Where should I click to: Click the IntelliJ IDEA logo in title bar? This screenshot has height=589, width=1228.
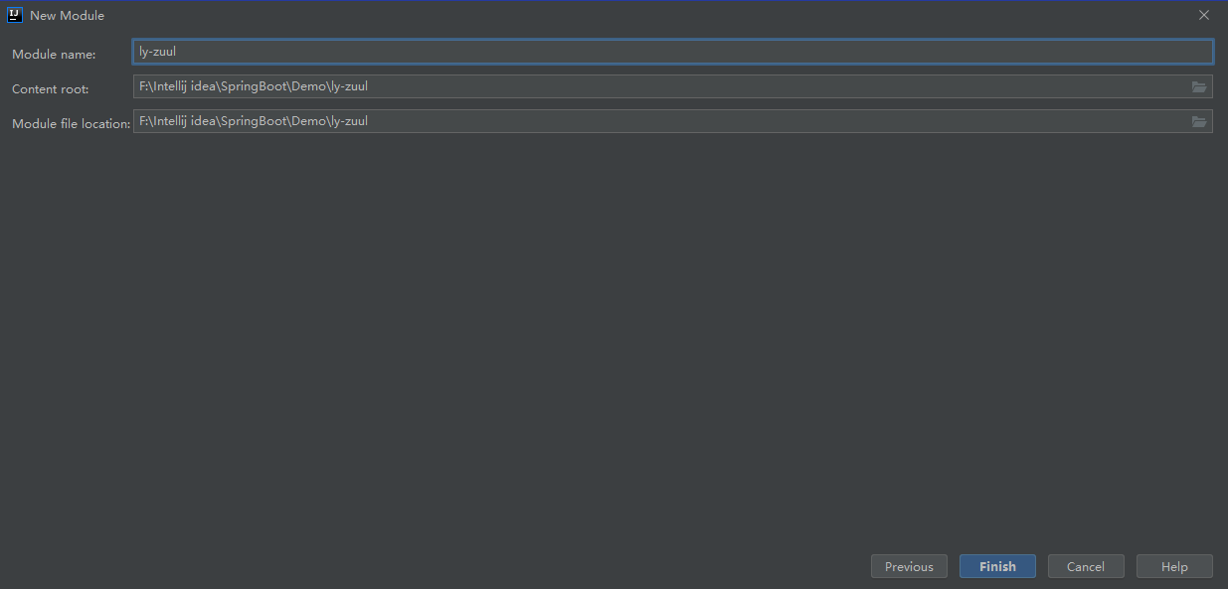tap(15, 15)
